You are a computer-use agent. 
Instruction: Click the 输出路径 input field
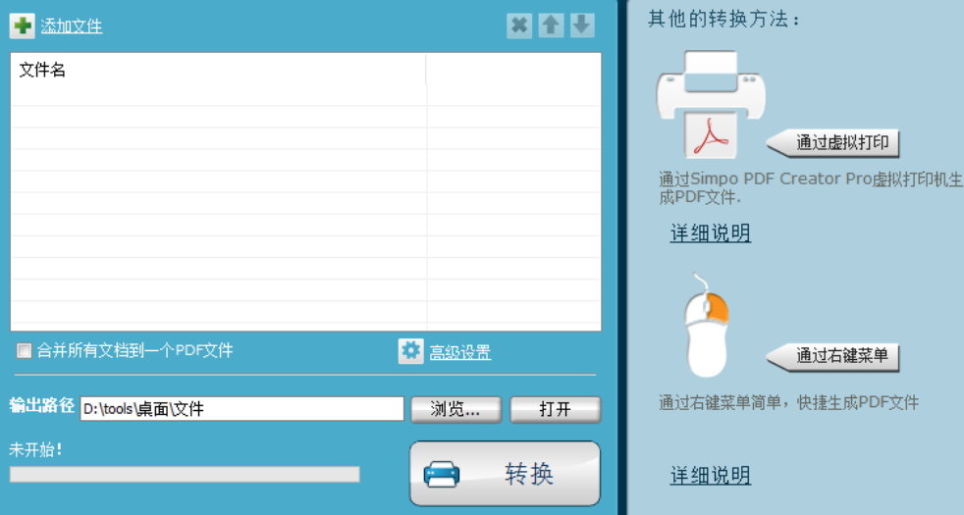point(241,409)
